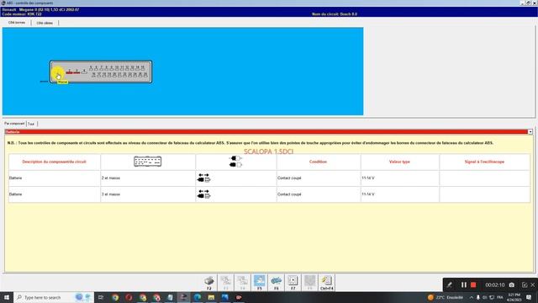The image size is (538, 303).
Task: Open the notification center icon
Action: [x=529, y=297]
